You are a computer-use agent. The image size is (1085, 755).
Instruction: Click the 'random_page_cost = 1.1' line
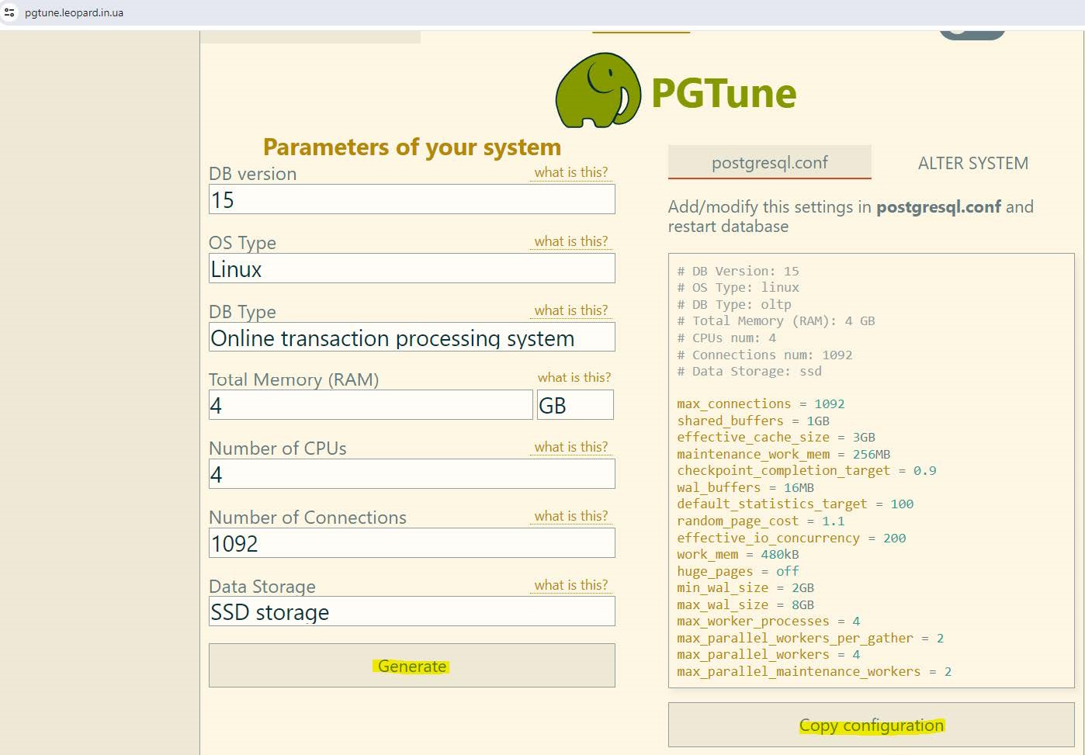pos(761,521)
